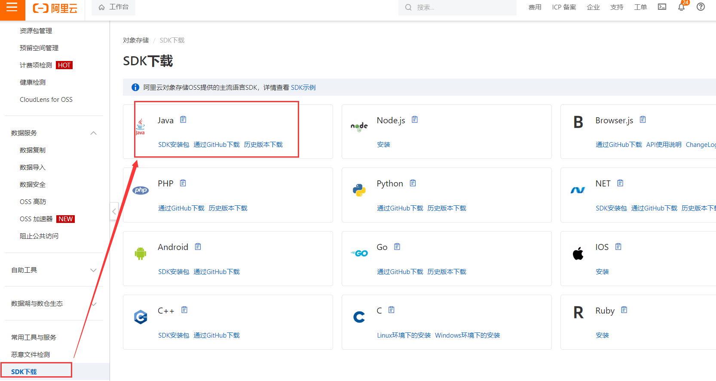The image size is (716, 381).
Task: Click the Apple iOS logo
Action: pos(578,253)
